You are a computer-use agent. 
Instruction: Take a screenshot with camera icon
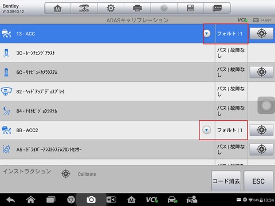pos(91,200)
